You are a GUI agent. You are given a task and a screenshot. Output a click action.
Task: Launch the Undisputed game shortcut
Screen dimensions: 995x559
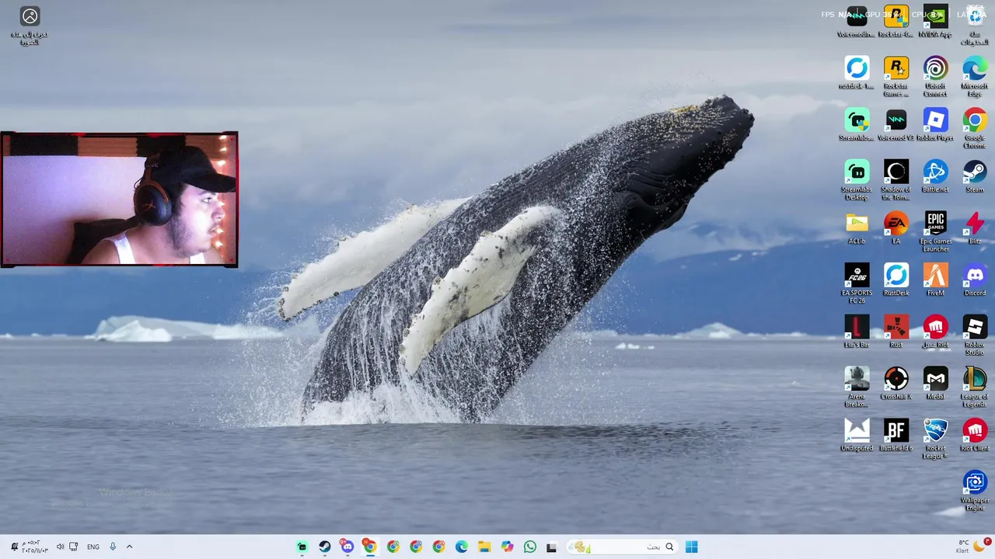[x=857, y=435]
